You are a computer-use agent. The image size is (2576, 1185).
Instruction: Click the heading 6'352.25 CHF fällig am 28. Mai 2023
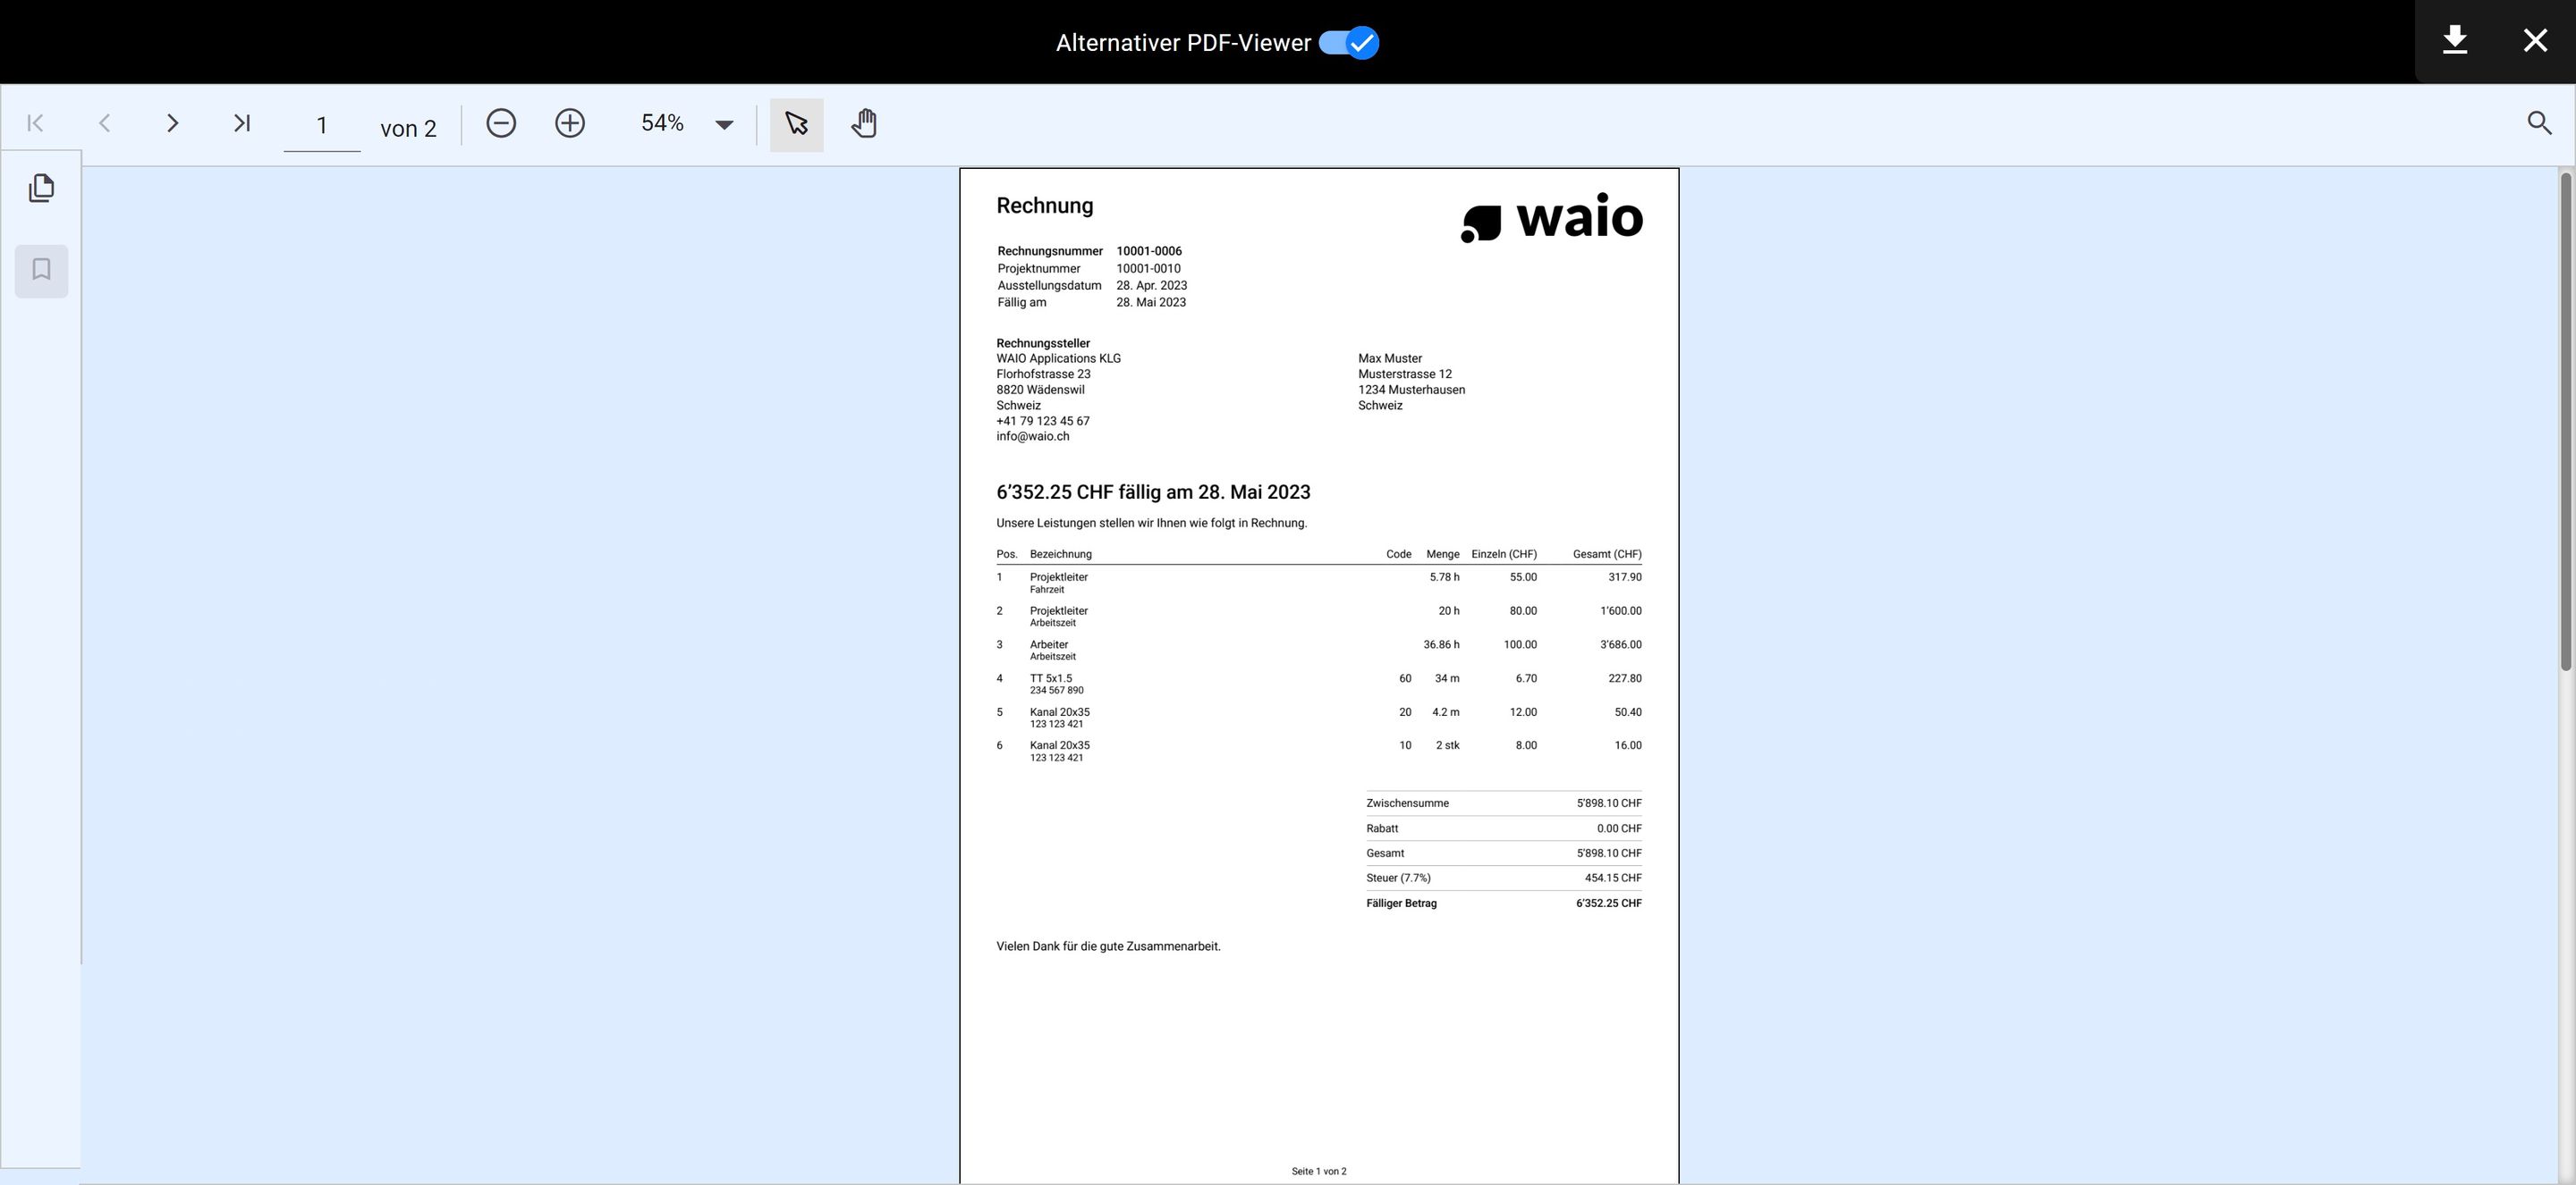click(1153, 492)
